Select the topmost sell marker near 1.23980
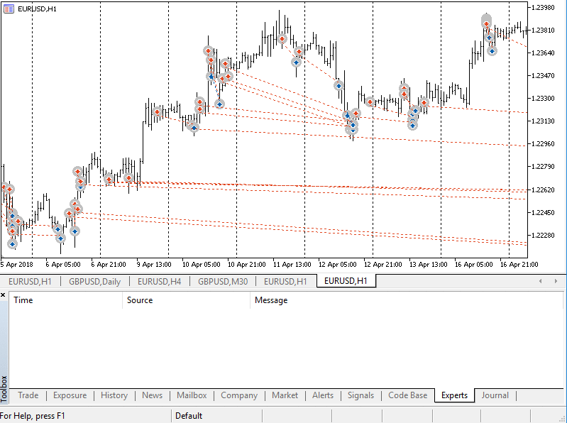 coord(486,23)
